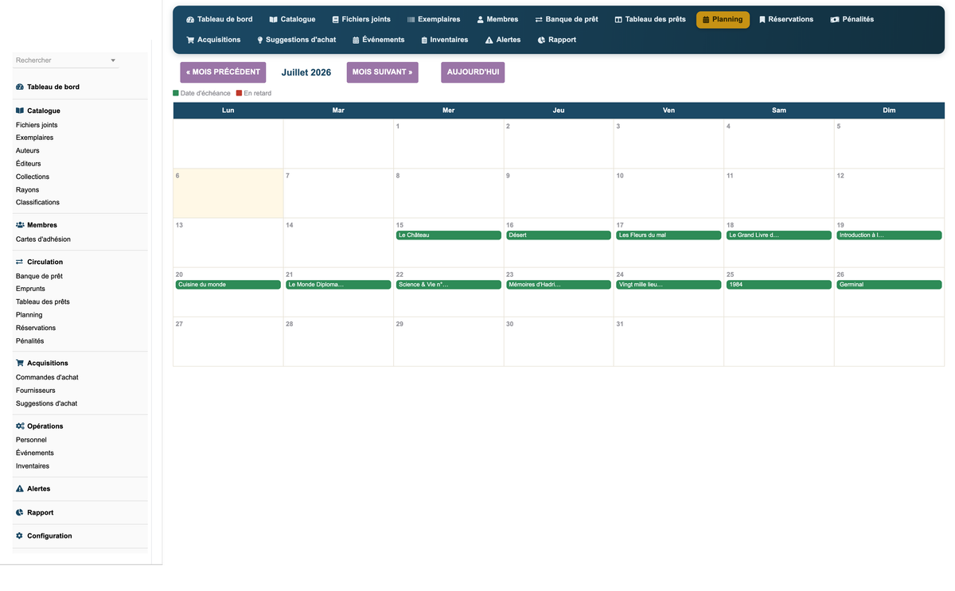Click the Alertes warning triangle icon in top bar
This screenshot has height=591, width=955.
[489, 40]
